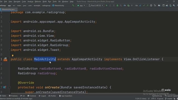Image resolution: width=178 pixels, height=100 pixels.
Task: Click the grey Stop square icon
Action: coord(132,6)
